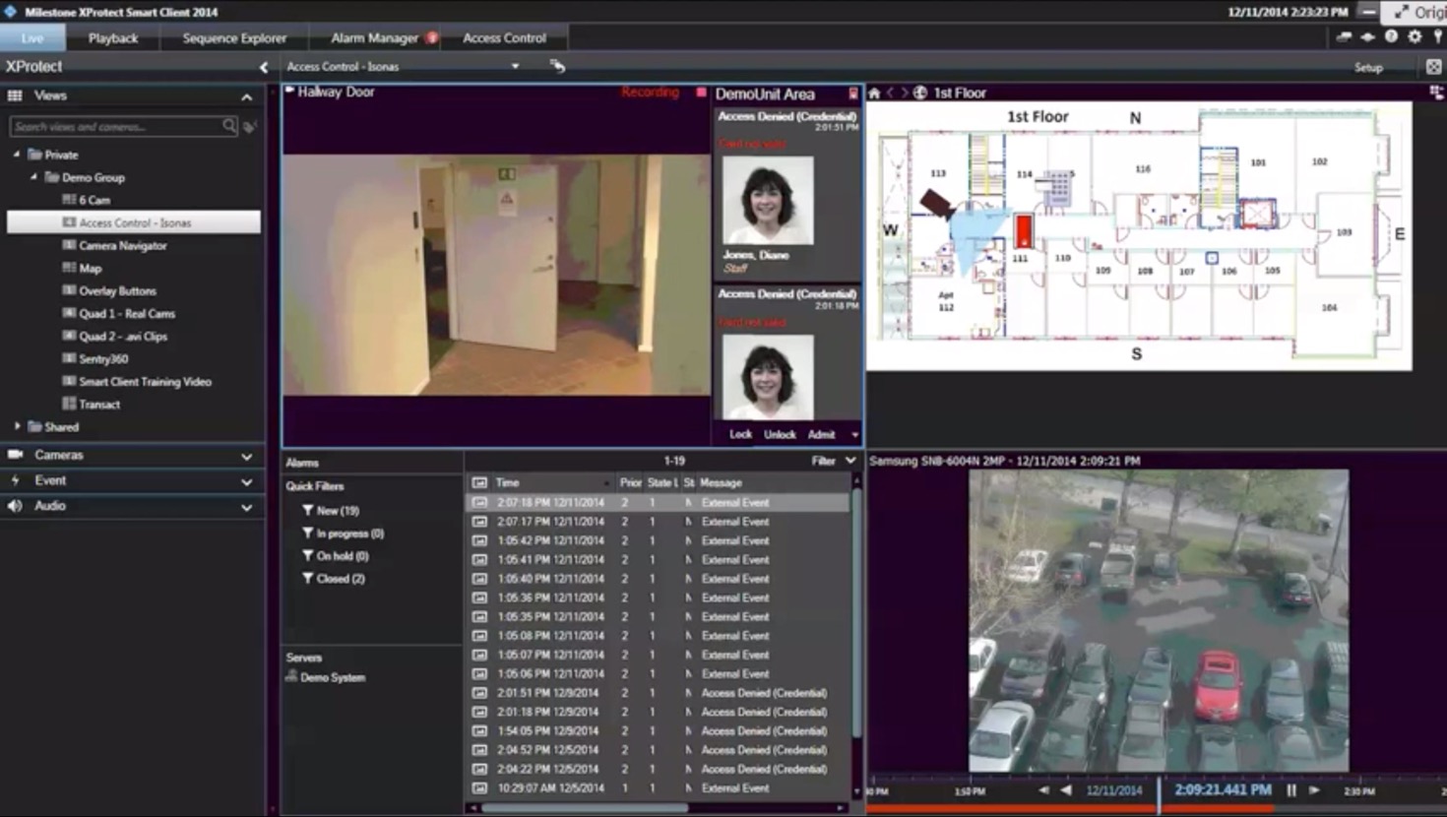Screen dimensions: 1447x817
Task: Select the Demo System server
Action: 326,677
